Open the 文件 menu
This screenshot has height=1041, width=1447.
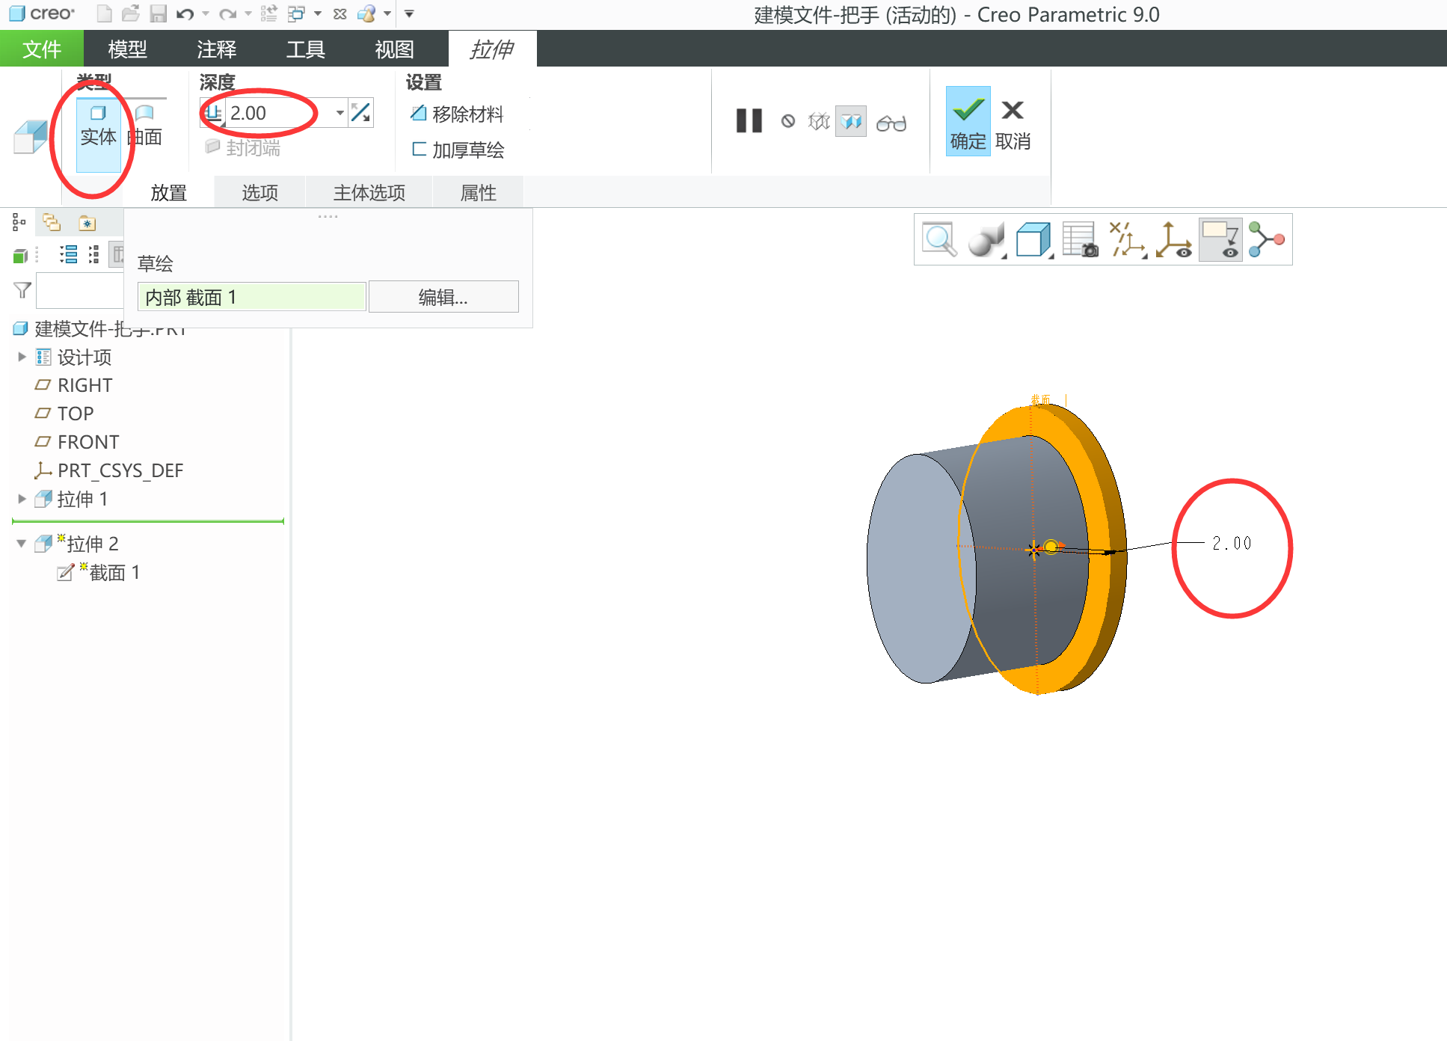tap(42, 49)
